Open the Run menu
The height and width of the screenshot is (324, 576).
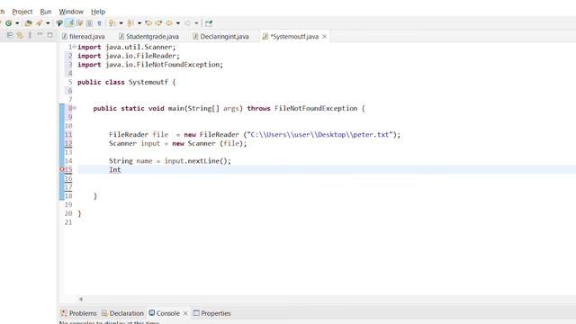pyautogui.click(x=46, y=12)
